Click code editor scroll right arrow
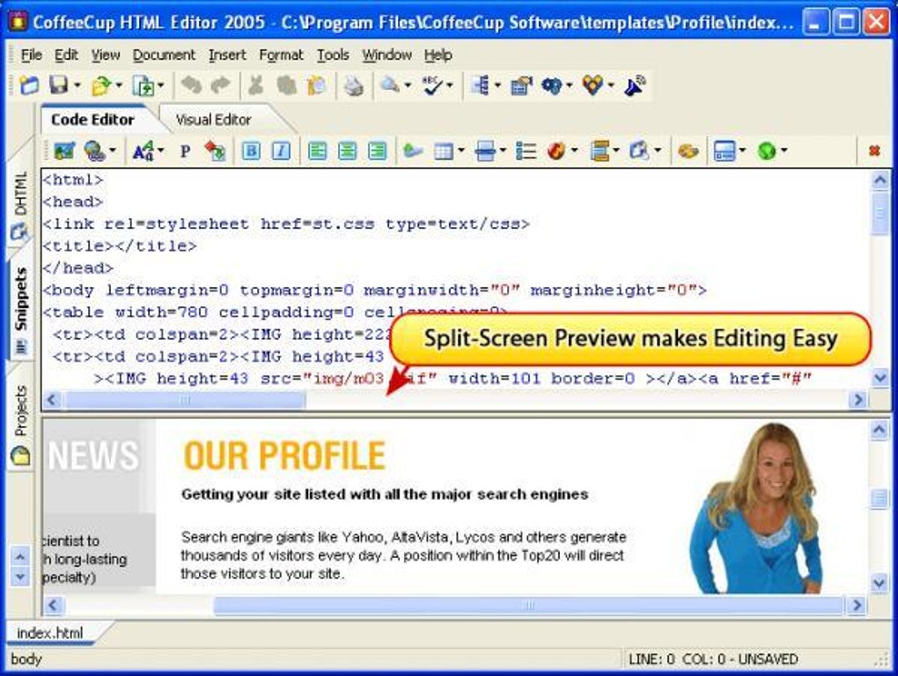Screen dimensions: 898x676 coord(858,400)
